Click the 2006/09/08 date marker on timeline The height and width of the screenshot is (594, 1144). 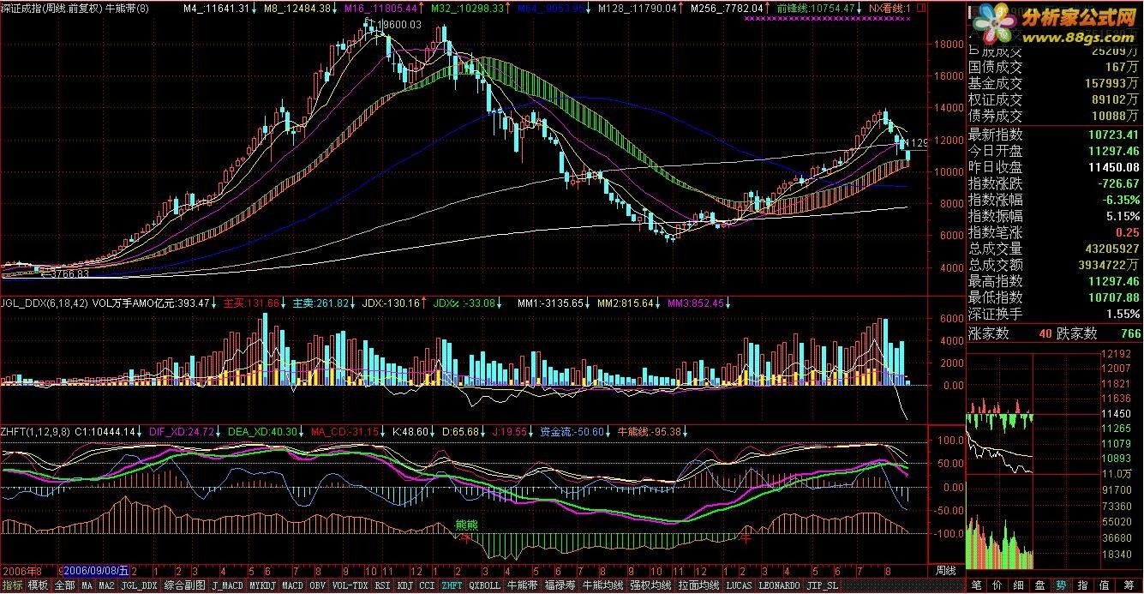click(x=96, y=571)
